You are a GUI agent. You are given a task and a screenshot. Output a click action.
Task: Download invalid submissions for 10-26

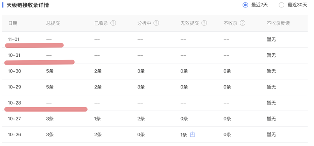pos(192,134)
